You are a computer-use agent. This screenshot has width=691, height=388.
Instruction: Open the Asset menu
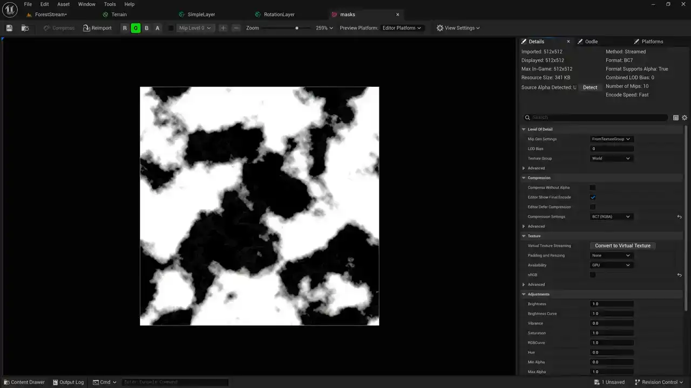tap(63, 4)
